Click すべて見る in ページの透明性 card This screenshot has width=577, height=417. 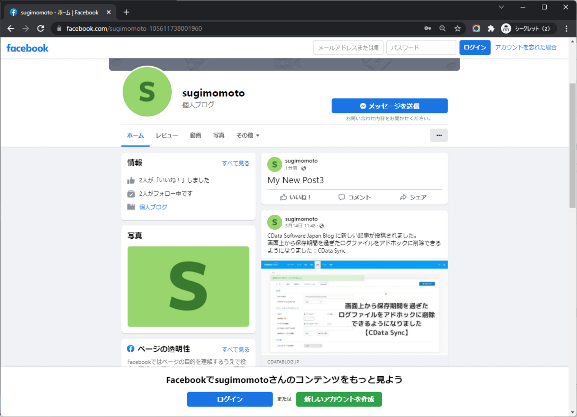pos(236,349)
